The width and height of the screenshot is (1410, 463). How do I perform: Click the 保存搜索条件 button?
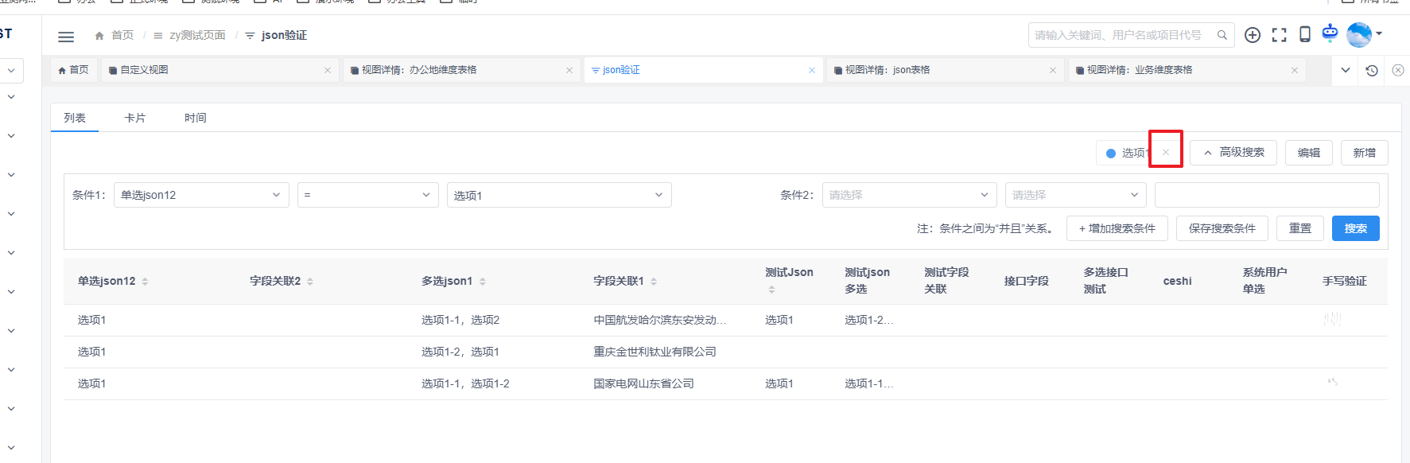pos(1222,228)
